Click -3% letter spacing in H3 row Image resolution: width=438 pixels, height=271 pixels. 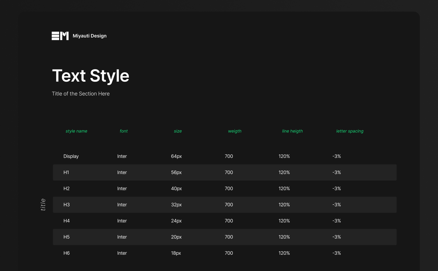tap(337, 205)
